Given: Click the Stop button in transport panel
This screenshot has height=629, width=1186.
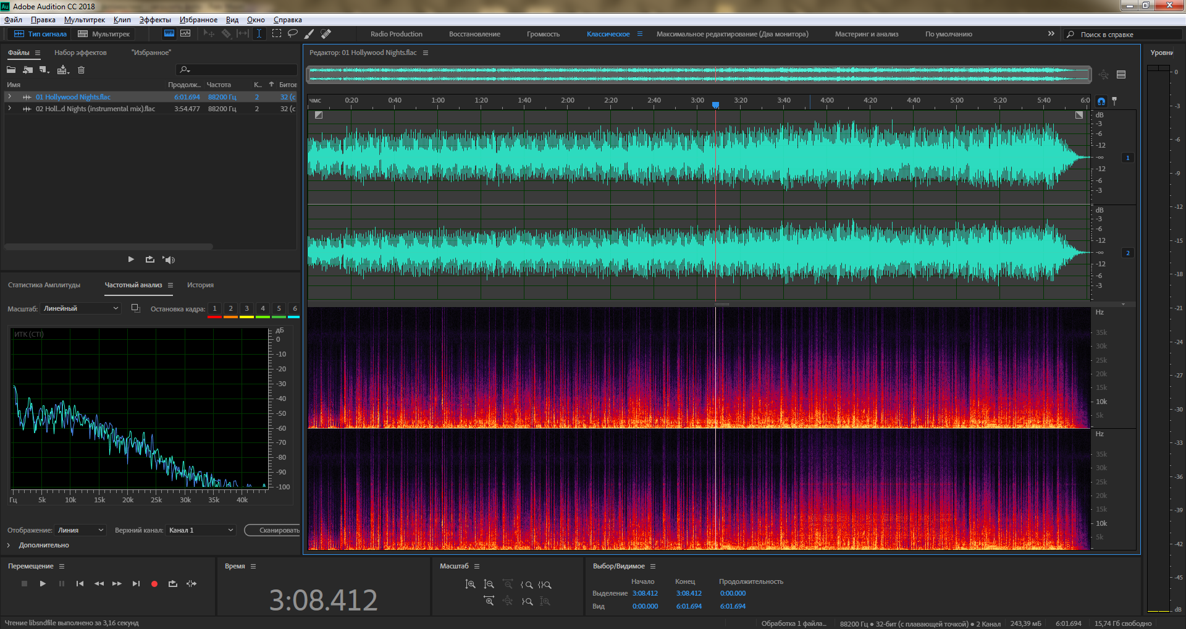Looking at the screenshot, I should pyautogui.click(x=24, y=583).
